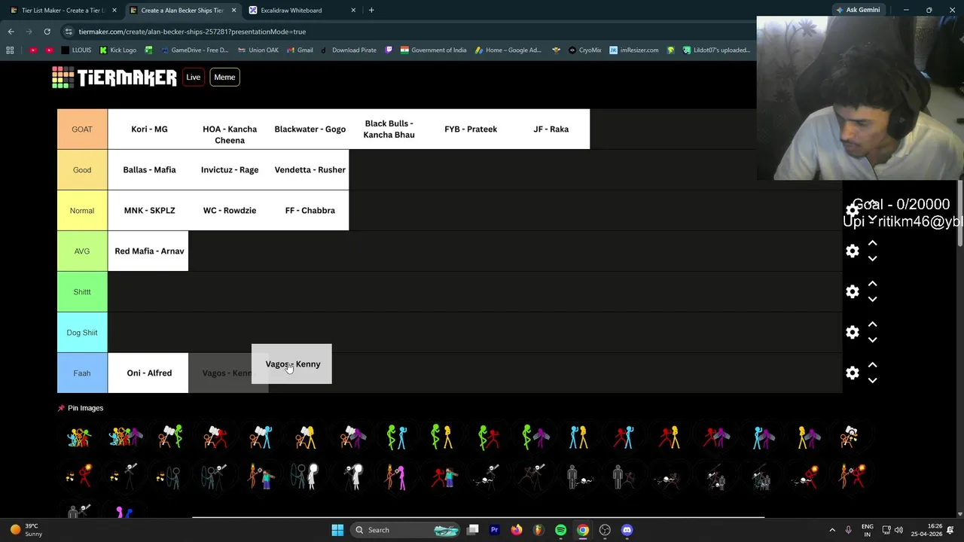Select the Shittt tier label

[x=82, y=291]
